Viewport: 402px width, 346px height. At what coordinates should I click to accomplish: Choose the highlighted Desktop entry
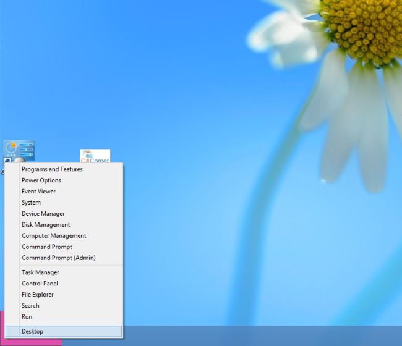click(x=64, y=331)
